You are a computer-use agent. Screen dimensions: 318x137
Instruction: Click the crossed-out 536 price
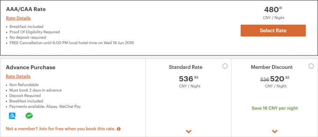point(265,80)
